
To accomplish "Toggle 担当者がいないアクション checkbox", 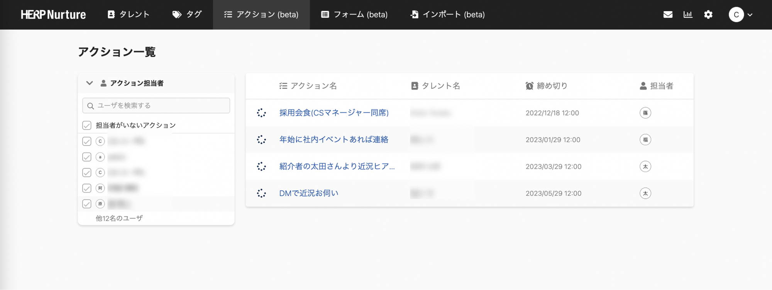I will (x=87, y=126).
